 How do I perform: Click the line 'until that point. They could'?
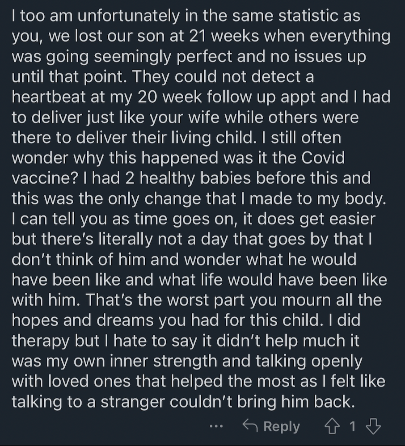163,77
